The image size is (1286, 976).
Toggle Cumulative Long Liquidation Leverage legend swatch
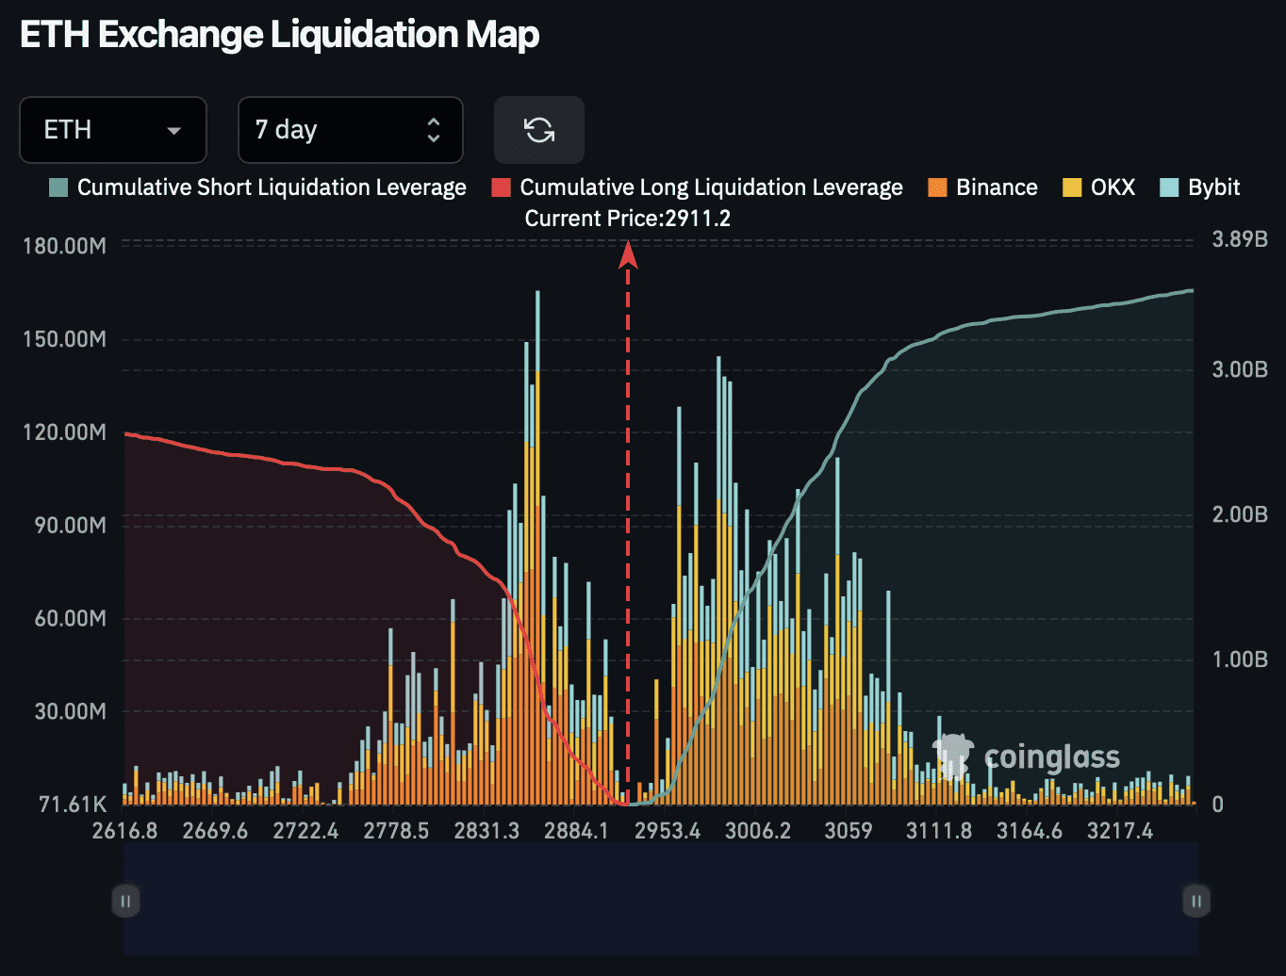tap(502, 187)
